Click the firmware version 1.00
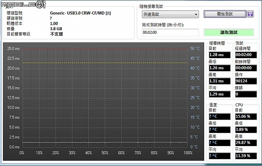Viewport: 262px width, 166px height. click(x=54, y=24)
